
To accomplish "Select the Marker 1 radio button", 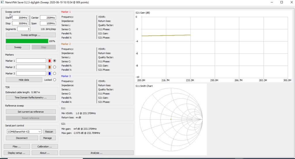I will tap(54, 61).
